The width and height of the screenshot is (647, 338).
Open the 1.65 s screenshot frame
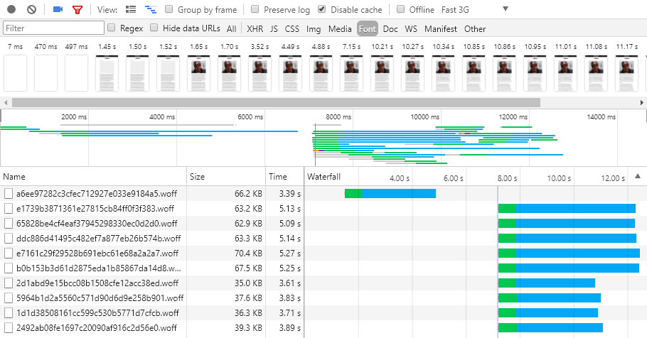(198, 73)
